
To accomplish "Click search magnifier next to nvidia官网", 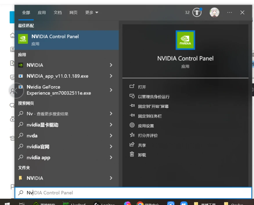I will pos(21,146).
